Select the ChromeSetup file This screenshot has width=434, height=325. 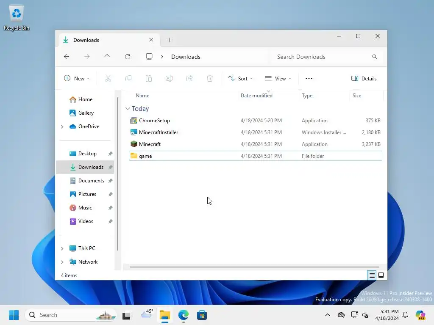pyautogui.click(x=255, y=121)
